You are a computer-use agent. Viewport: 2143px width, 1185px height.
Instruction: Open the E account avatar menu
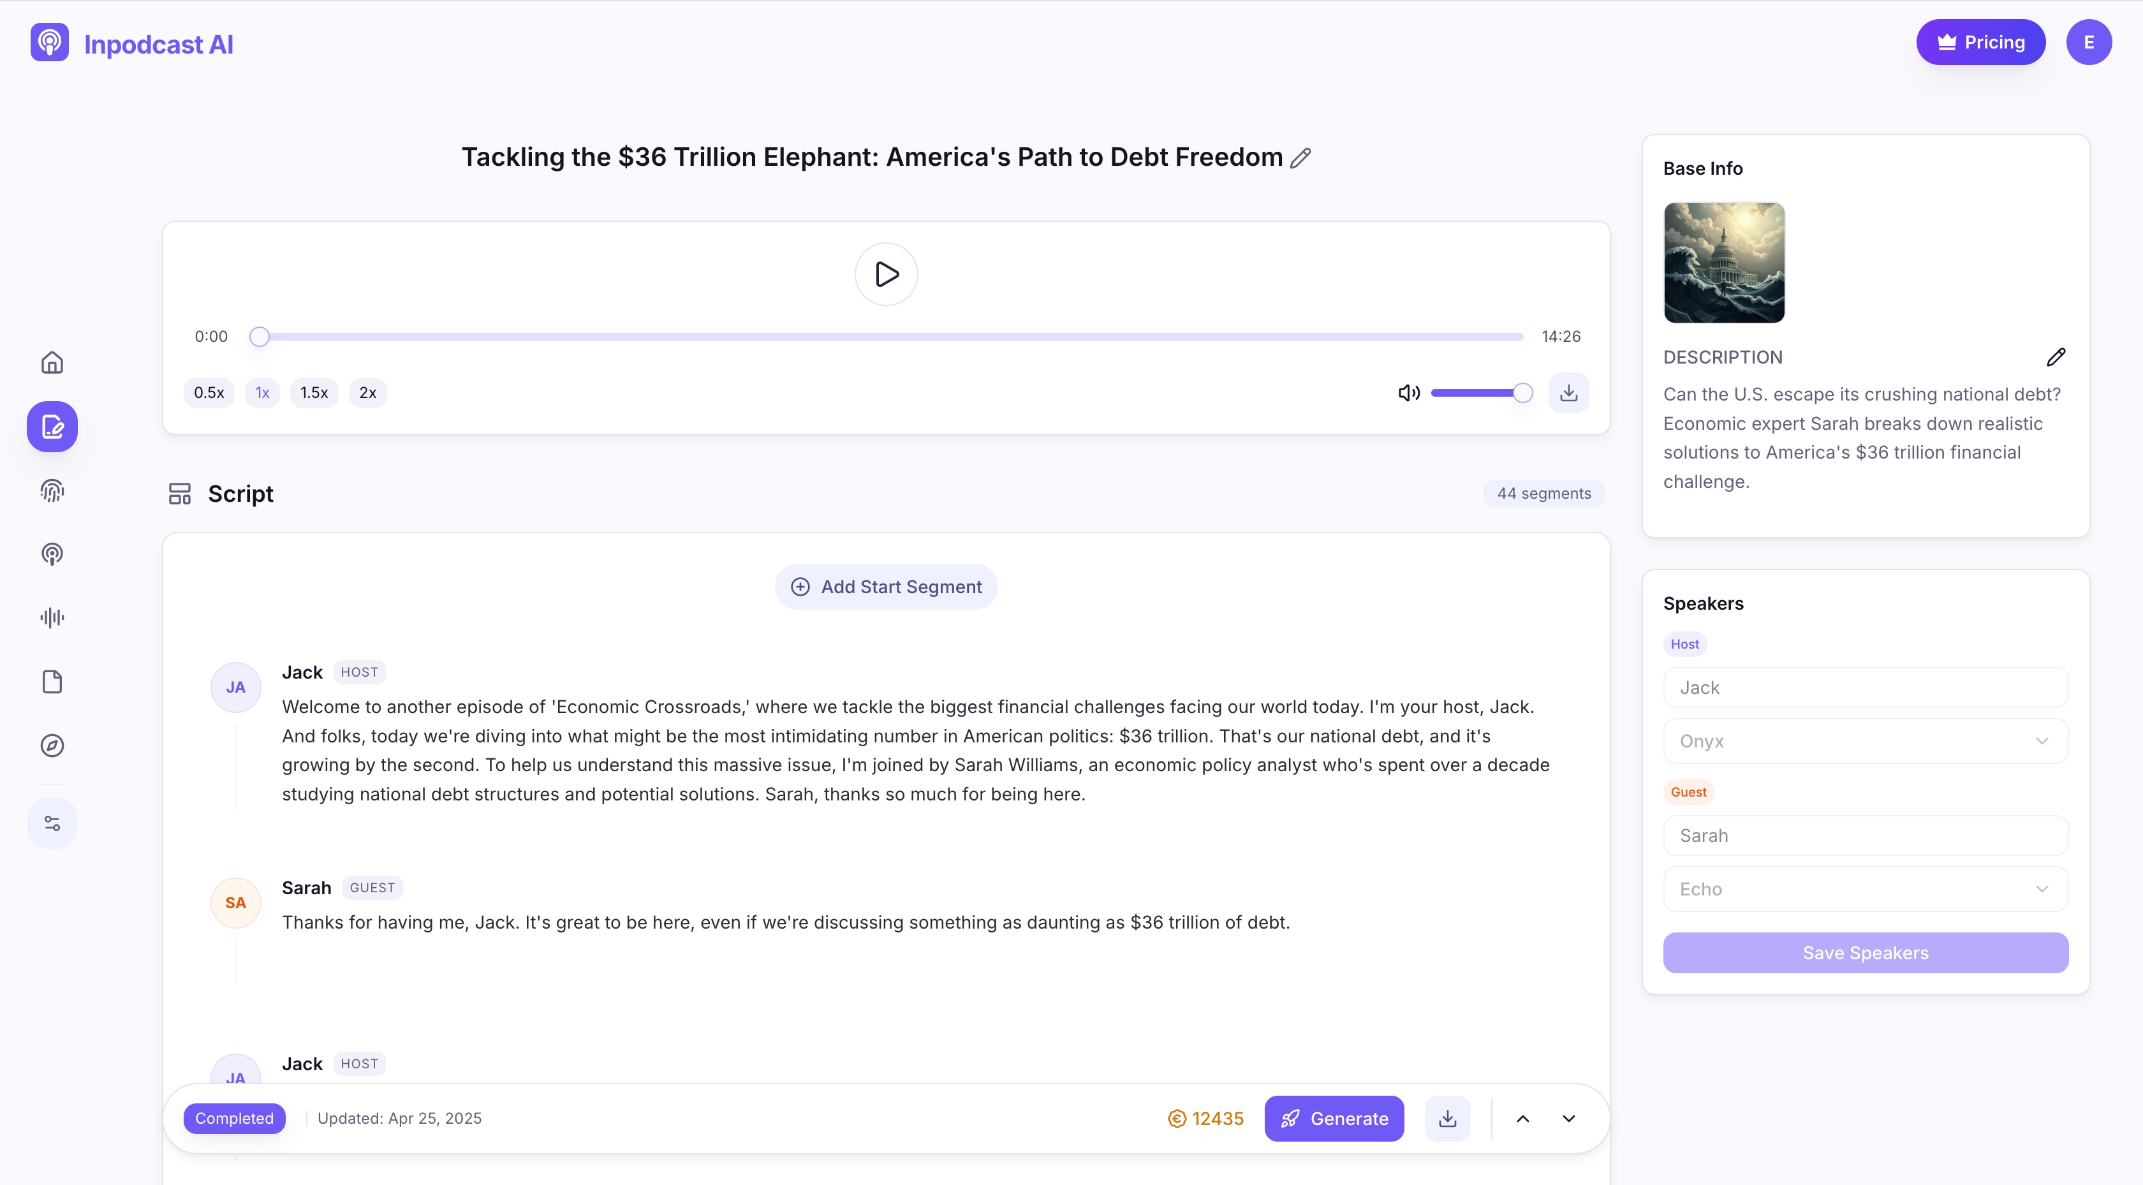[2089, 41]
